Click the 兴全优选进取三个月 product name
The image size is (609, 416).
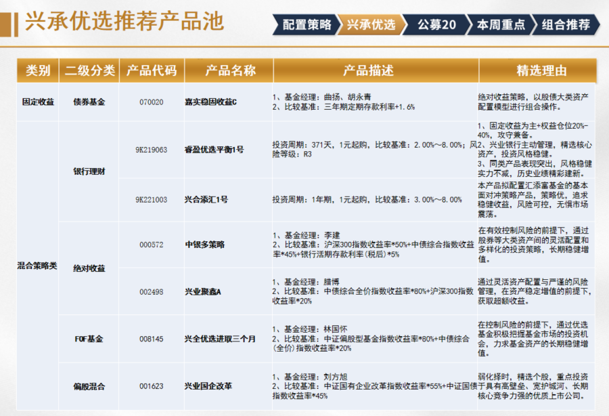tap(220, 339)
